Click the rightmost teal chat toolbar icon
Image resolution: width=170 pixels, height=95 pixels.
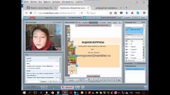click(x=60, y=82)
